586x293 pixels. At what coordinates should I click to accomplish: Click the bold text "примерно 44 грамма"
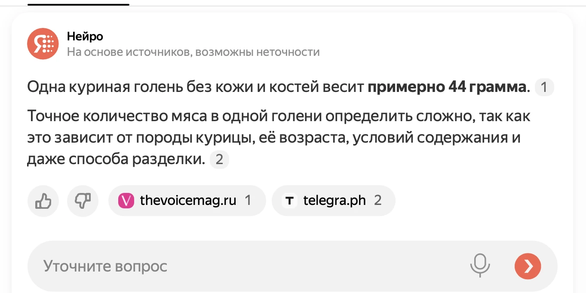click(447, 88)
